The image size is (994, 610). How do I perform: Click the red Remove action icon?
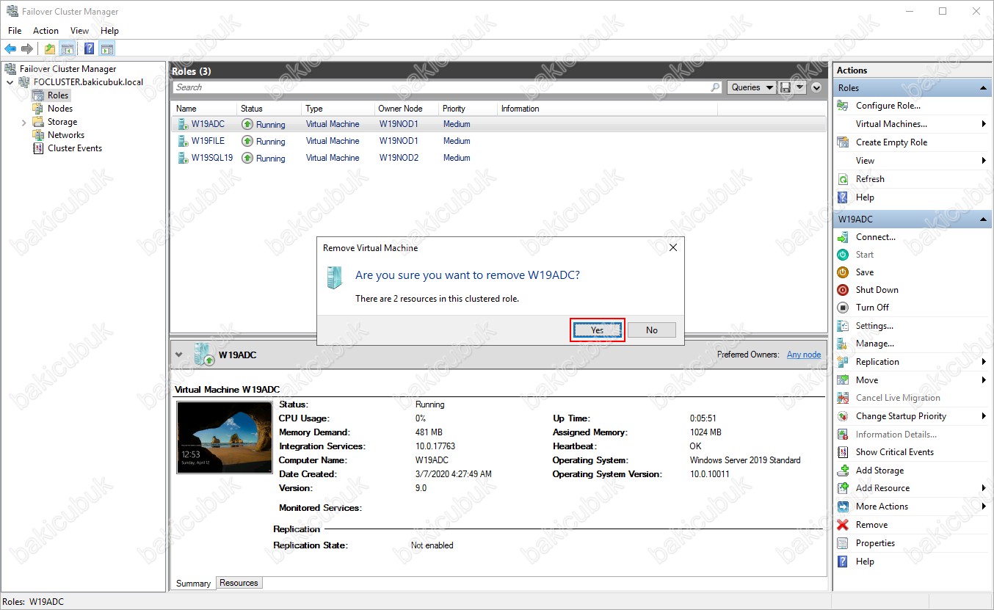[x=843, y=525]
